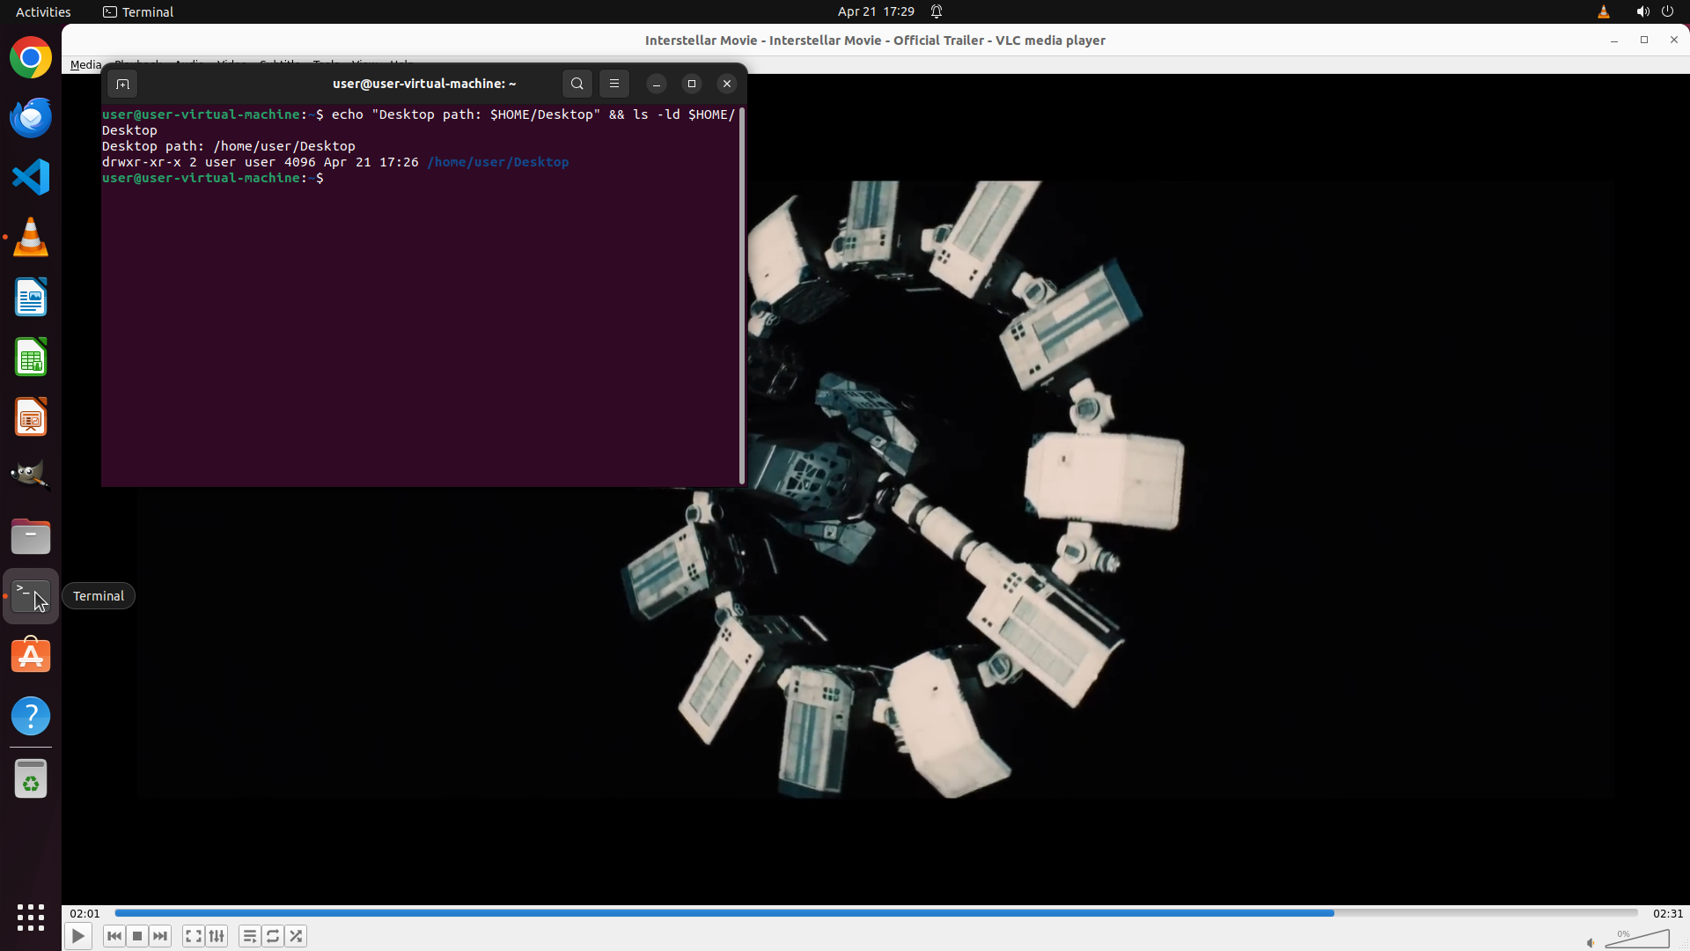Open Activities overview
Image resolution: width=1690 pixels, height=951 pixels.
pos(43,11)
